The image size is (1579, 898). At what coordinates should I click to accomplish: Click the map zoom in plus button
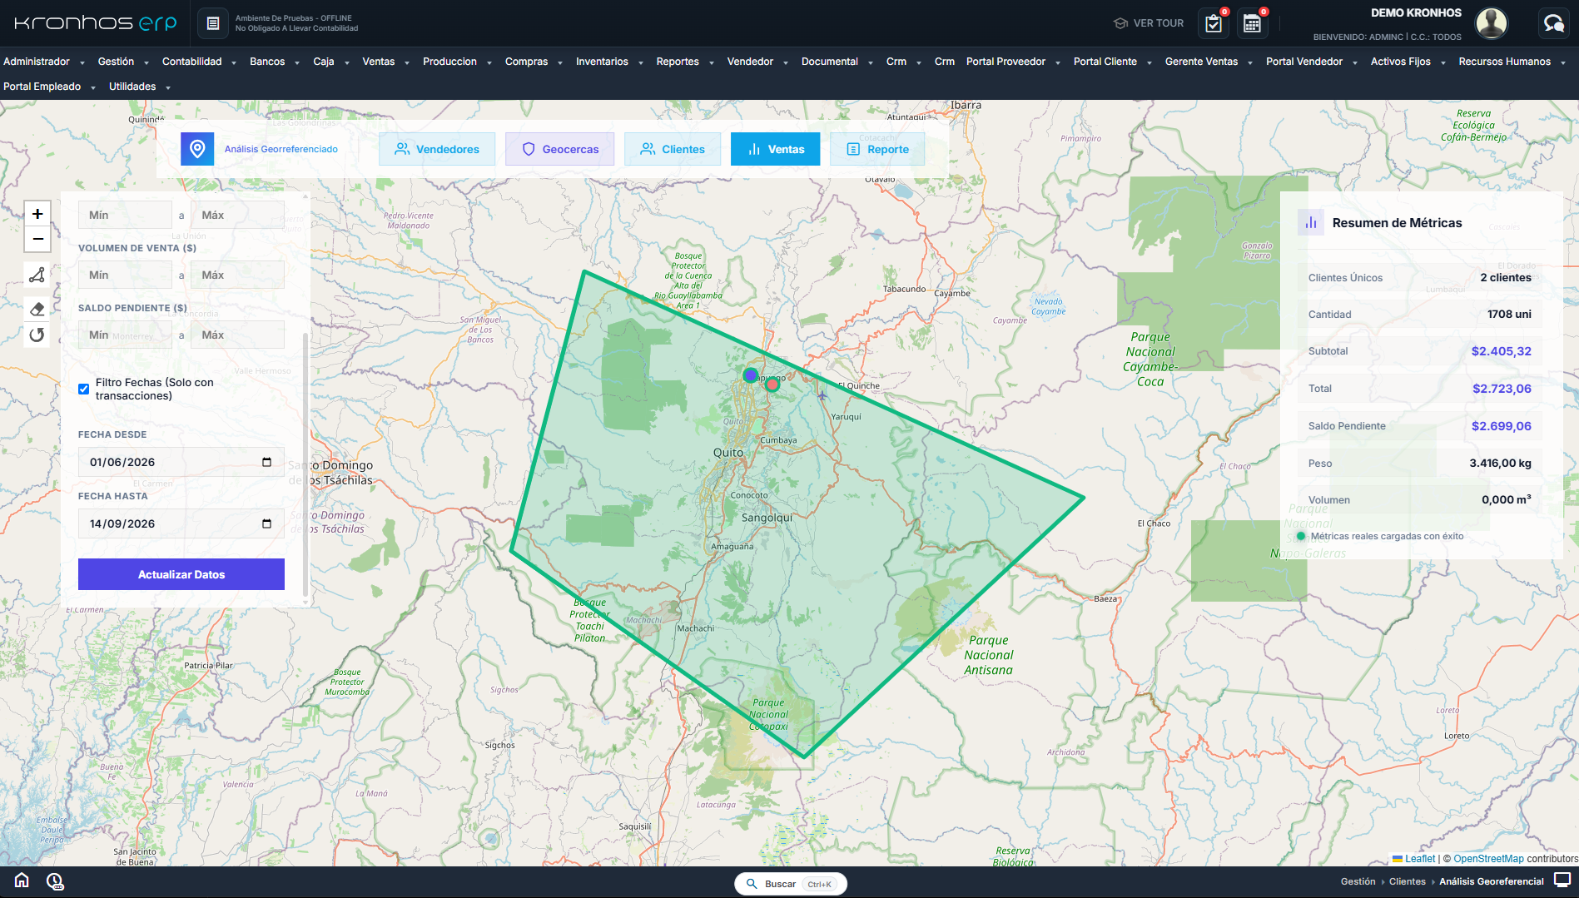click(x=37, y=214)
